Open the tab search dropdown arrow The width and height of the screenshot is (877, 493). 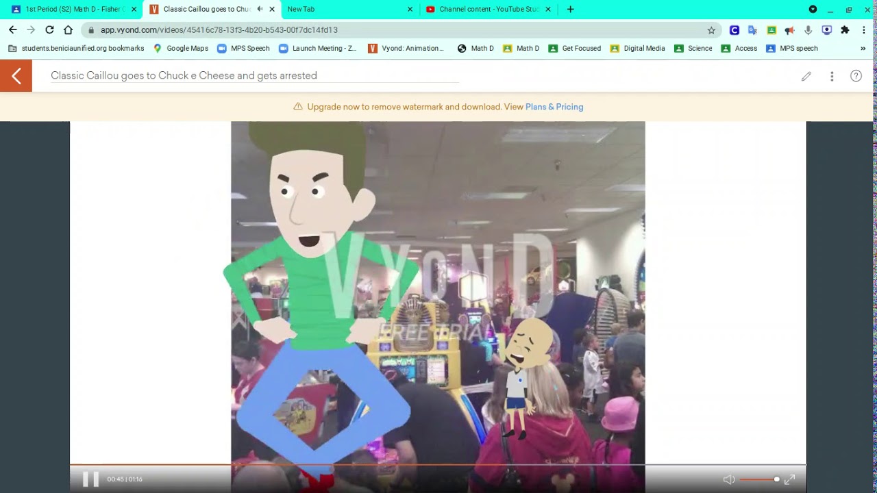[x=813, y=10]
